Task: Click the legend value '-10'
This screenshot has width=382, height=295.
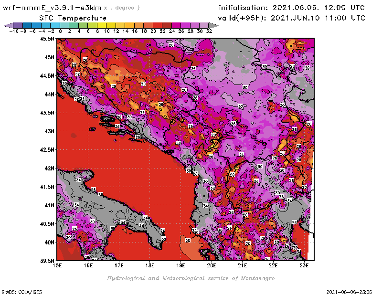Action: point(14,31)
